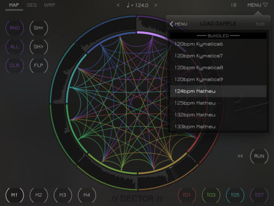The height and width of the screenshot is (206, 274).
Task: Toggle the teal T05 button
Action: [235, 195]
